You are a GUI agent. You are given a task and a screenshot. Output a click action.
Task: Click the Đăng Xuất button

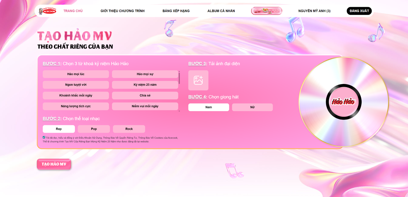click(x=359, y=11)
